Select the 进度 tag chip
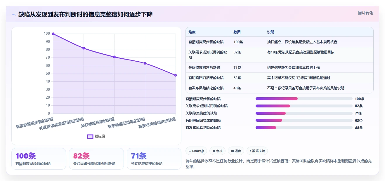Screen dimensions: 385x181 [x=236, y=151]
